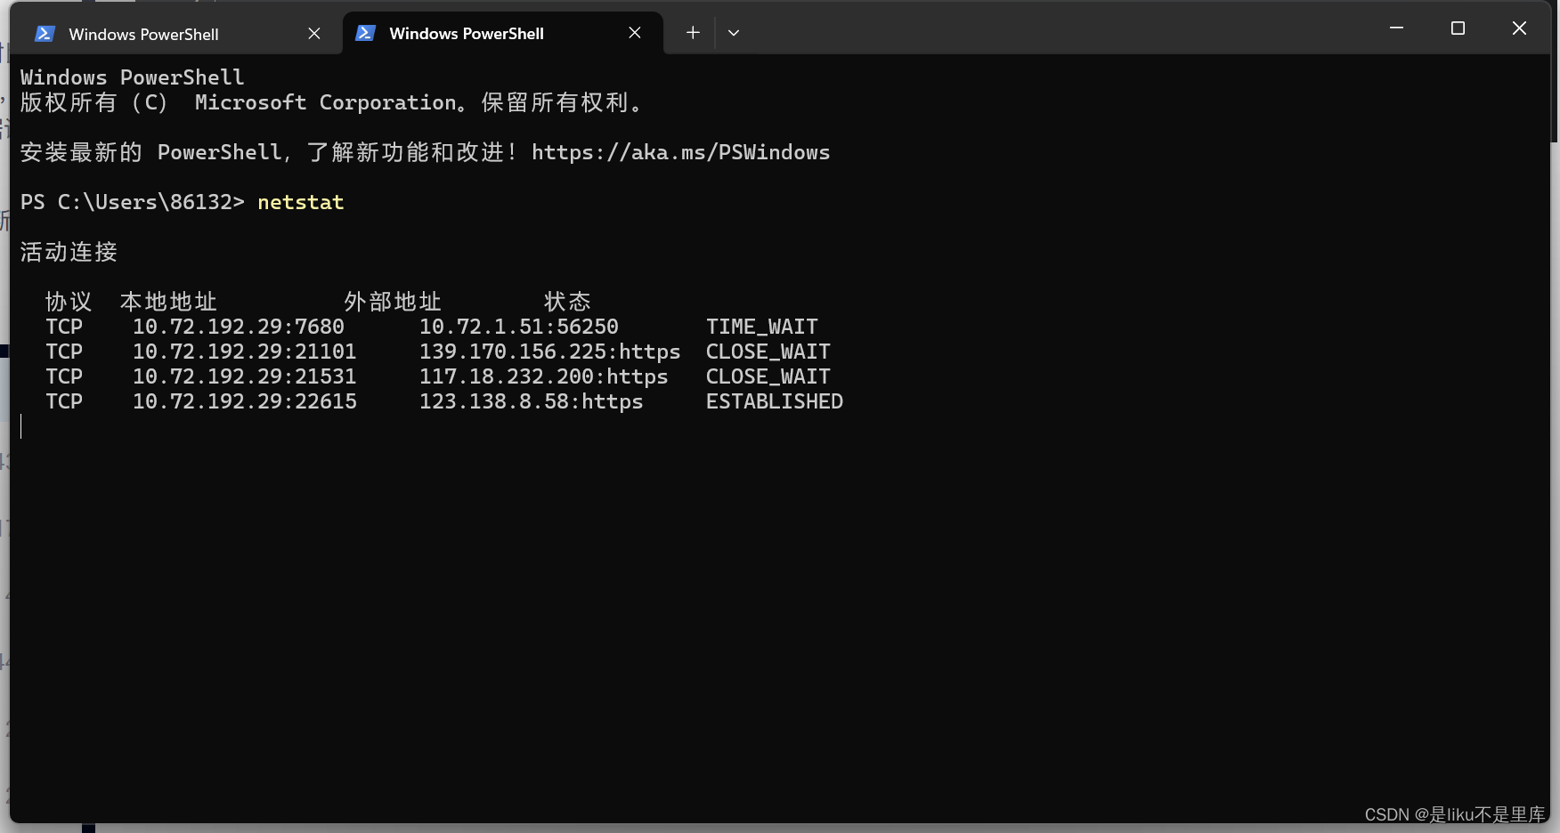Click the Microsoft Corporation copyright line
The width and height of the screenshot is (1560, 833).
pyautogui.click(x=331, y=102)
